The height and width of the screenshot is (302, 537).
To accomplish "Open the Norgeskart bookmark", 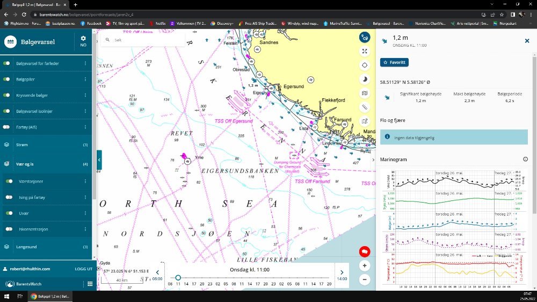I will [505, 24].
